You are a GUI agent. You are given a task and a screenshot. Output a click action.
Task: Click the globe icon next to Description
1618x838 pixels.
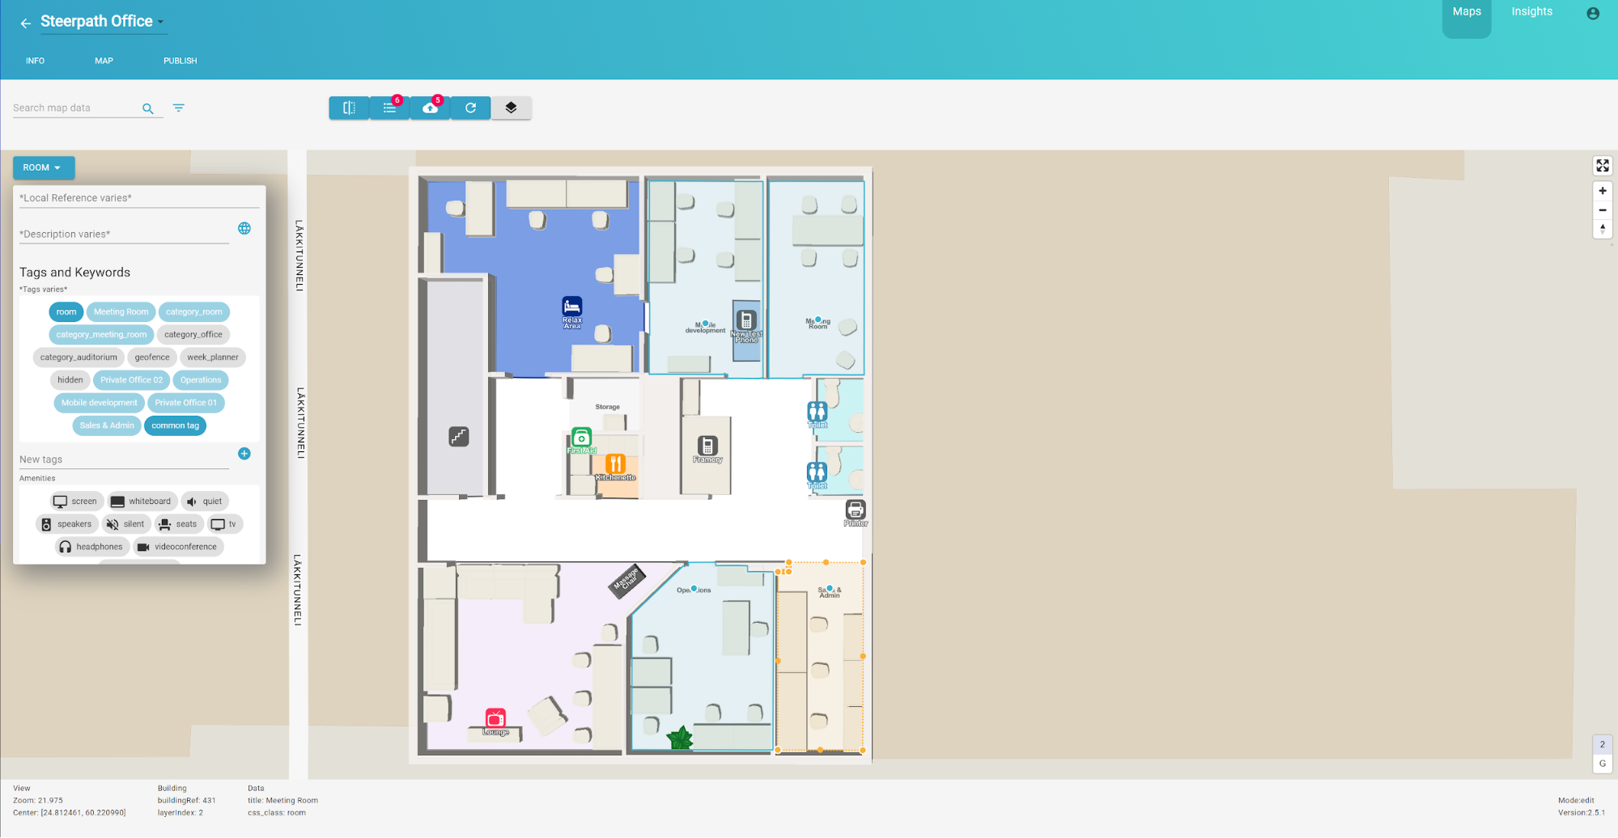pos(244,228)
